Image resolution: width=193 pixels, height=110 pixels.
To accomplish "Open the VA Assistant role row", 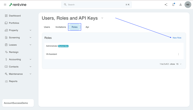I will click(x=114, y=54).
